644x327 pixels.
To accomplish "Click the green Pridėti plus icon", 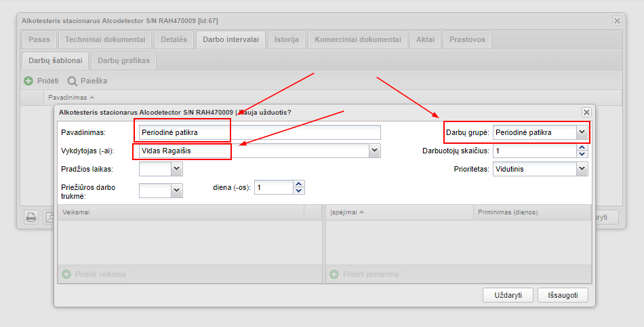I will (x=28, y=81).
